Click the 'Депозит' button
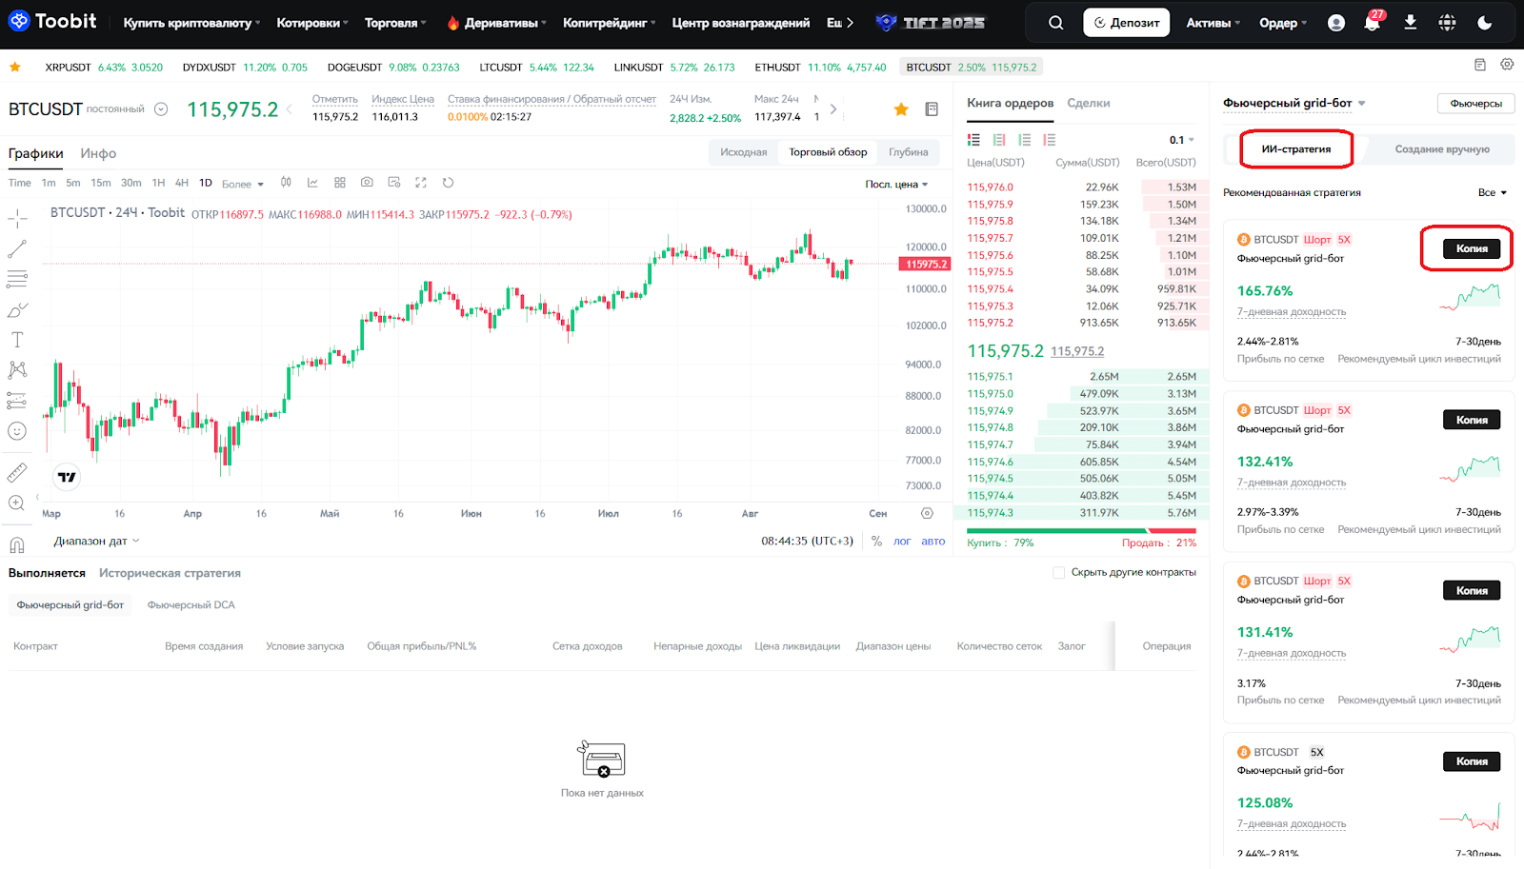The image size is (1524, 869). [1126, 23]
